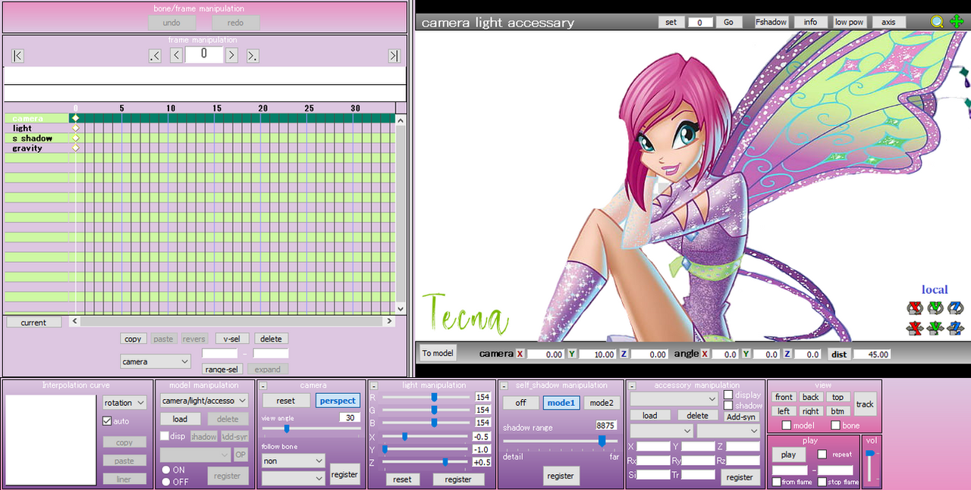Enable the repeat playback checkbox

[x=822, y=454]
